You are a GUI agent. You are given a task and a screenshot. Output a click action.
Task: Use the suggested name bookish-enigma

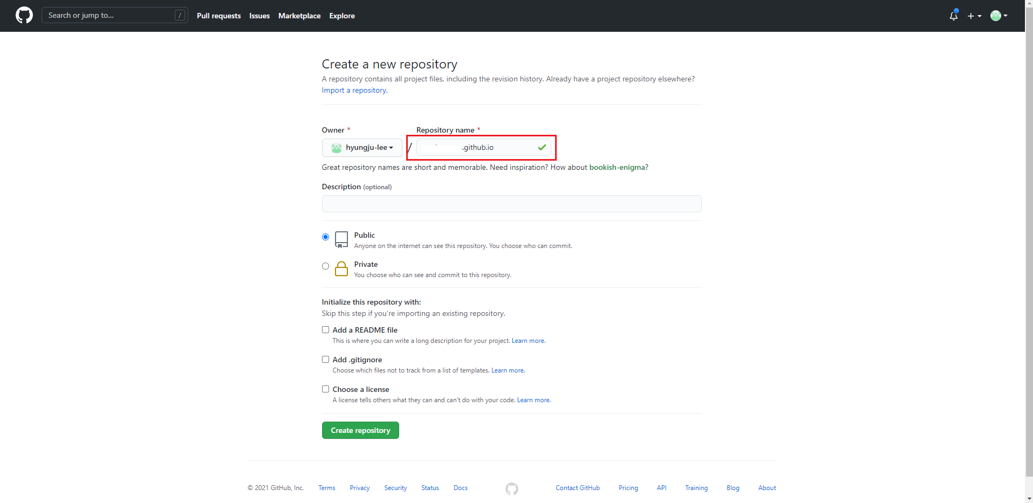(617, 168)
